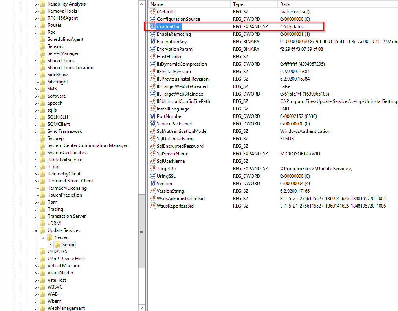
Task: Select the TelemetryClient registry key
Action: pos(64,173)
